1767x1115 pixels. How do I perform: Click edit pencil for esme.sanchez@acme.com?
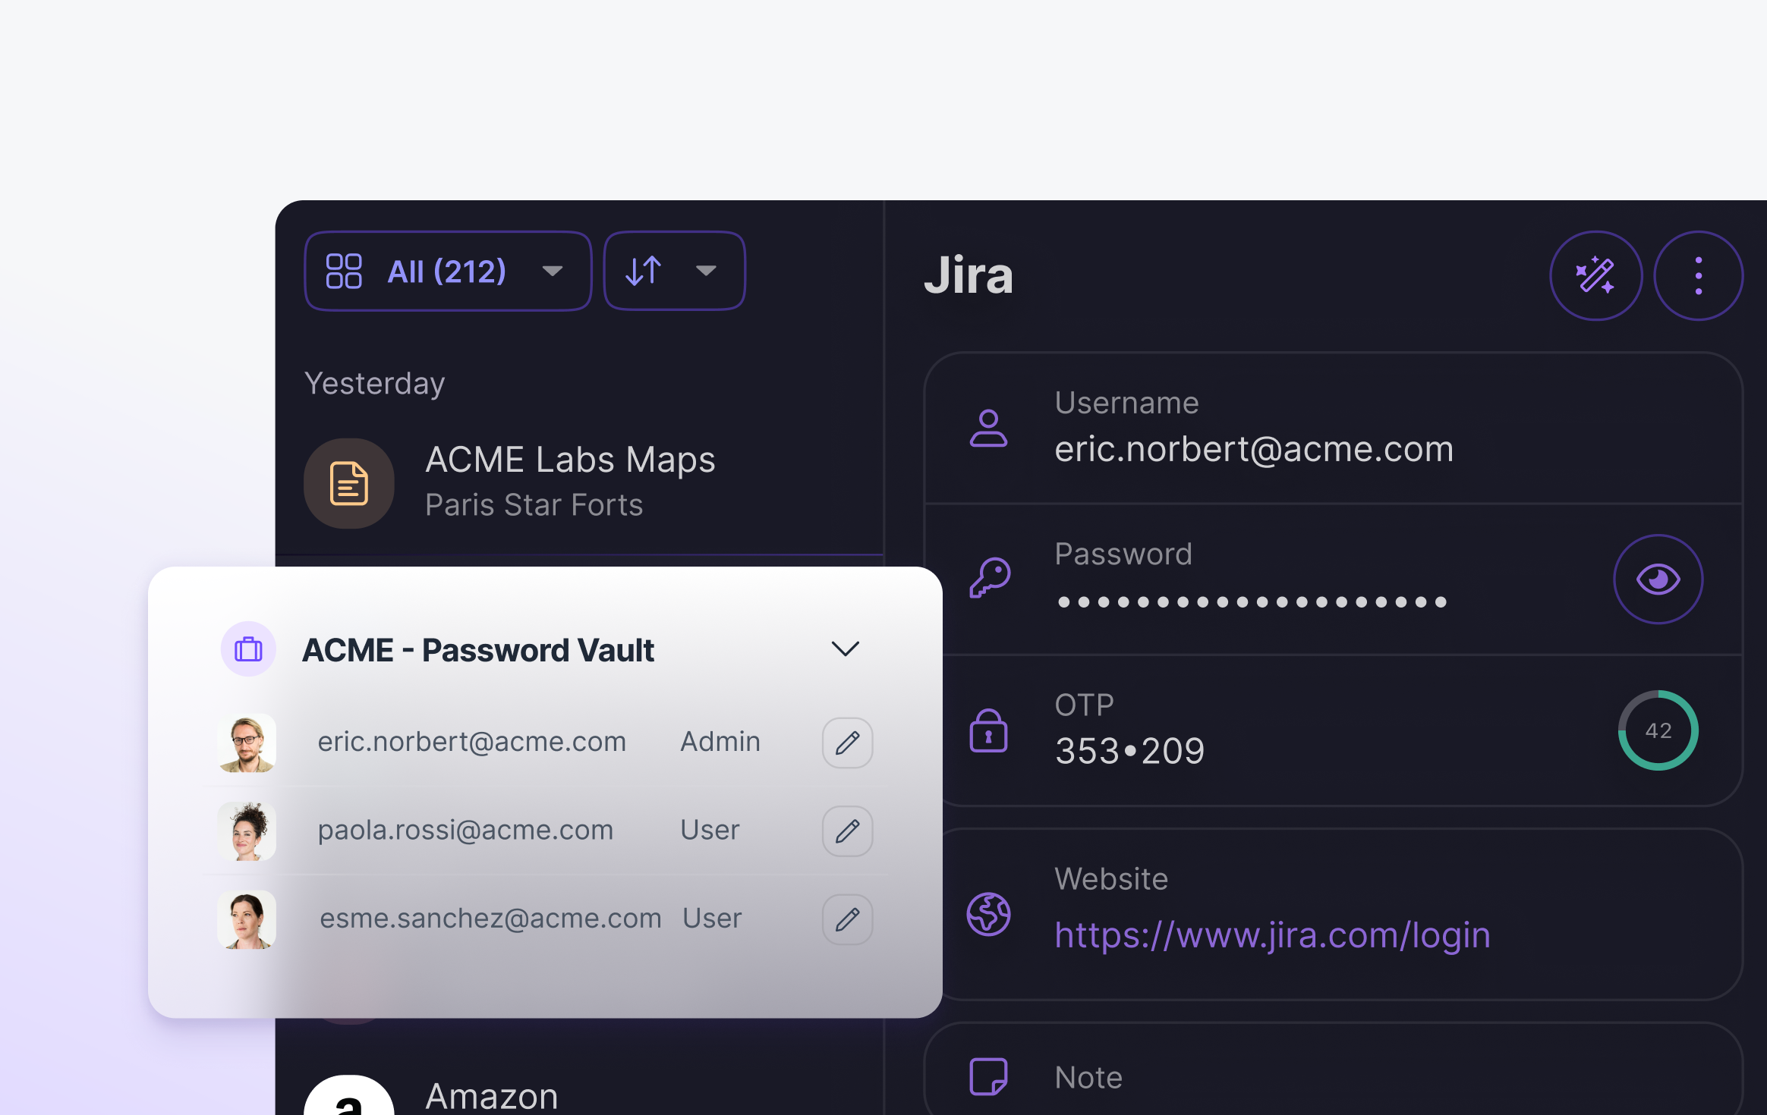tap(847, 919)
